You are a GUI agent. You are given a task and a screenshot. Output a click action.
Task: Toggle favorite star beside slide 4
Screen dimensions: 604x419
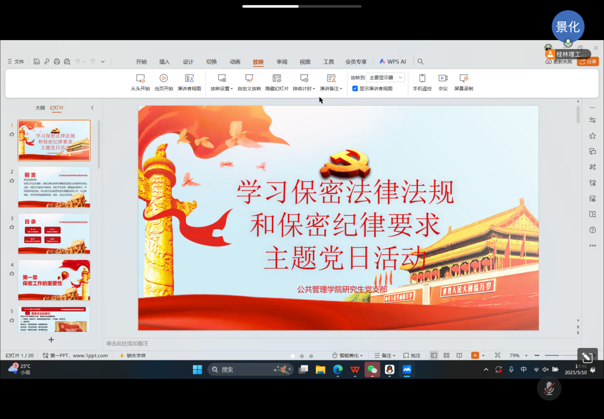coord(11,274)
